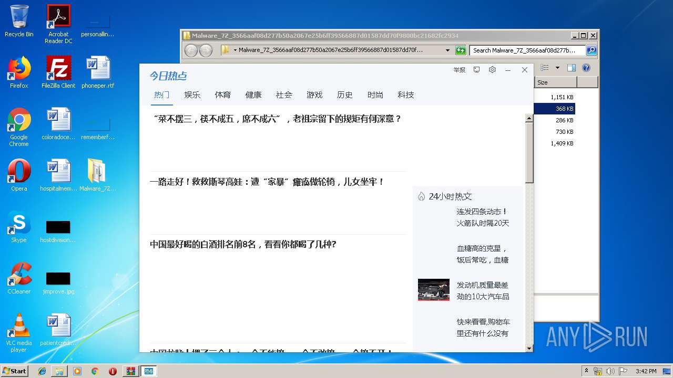The image size is (673, 378).
Task: Click the news popup scroll-up arrow
Action: [x=529, y=118]
